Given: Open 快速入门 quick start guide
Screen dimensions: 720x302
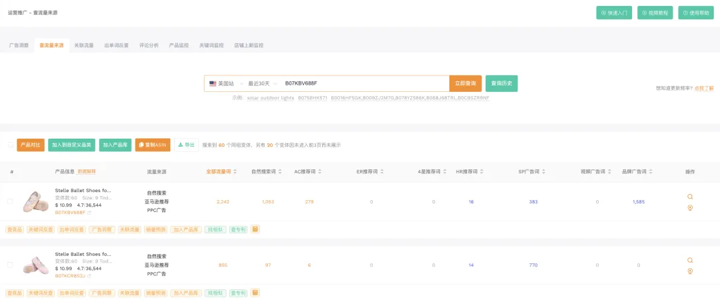Looking at the screenshot, I should pos(614,13).
